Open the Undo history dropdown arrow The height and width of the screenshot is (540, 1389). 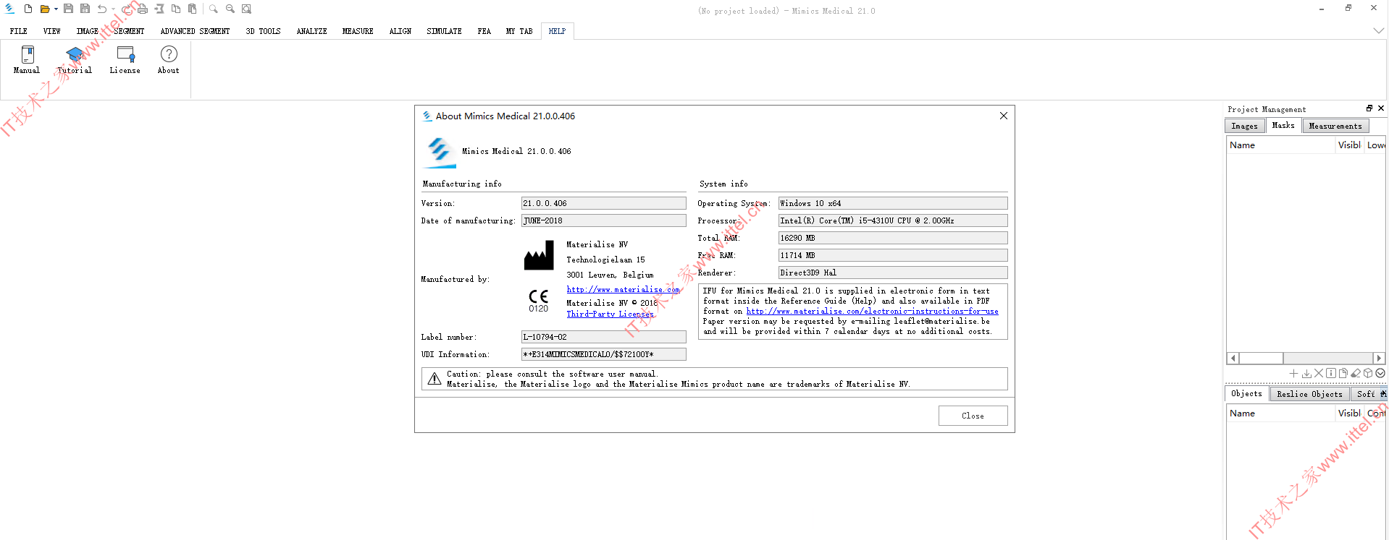pyautogui.click(x=113, y=9)
